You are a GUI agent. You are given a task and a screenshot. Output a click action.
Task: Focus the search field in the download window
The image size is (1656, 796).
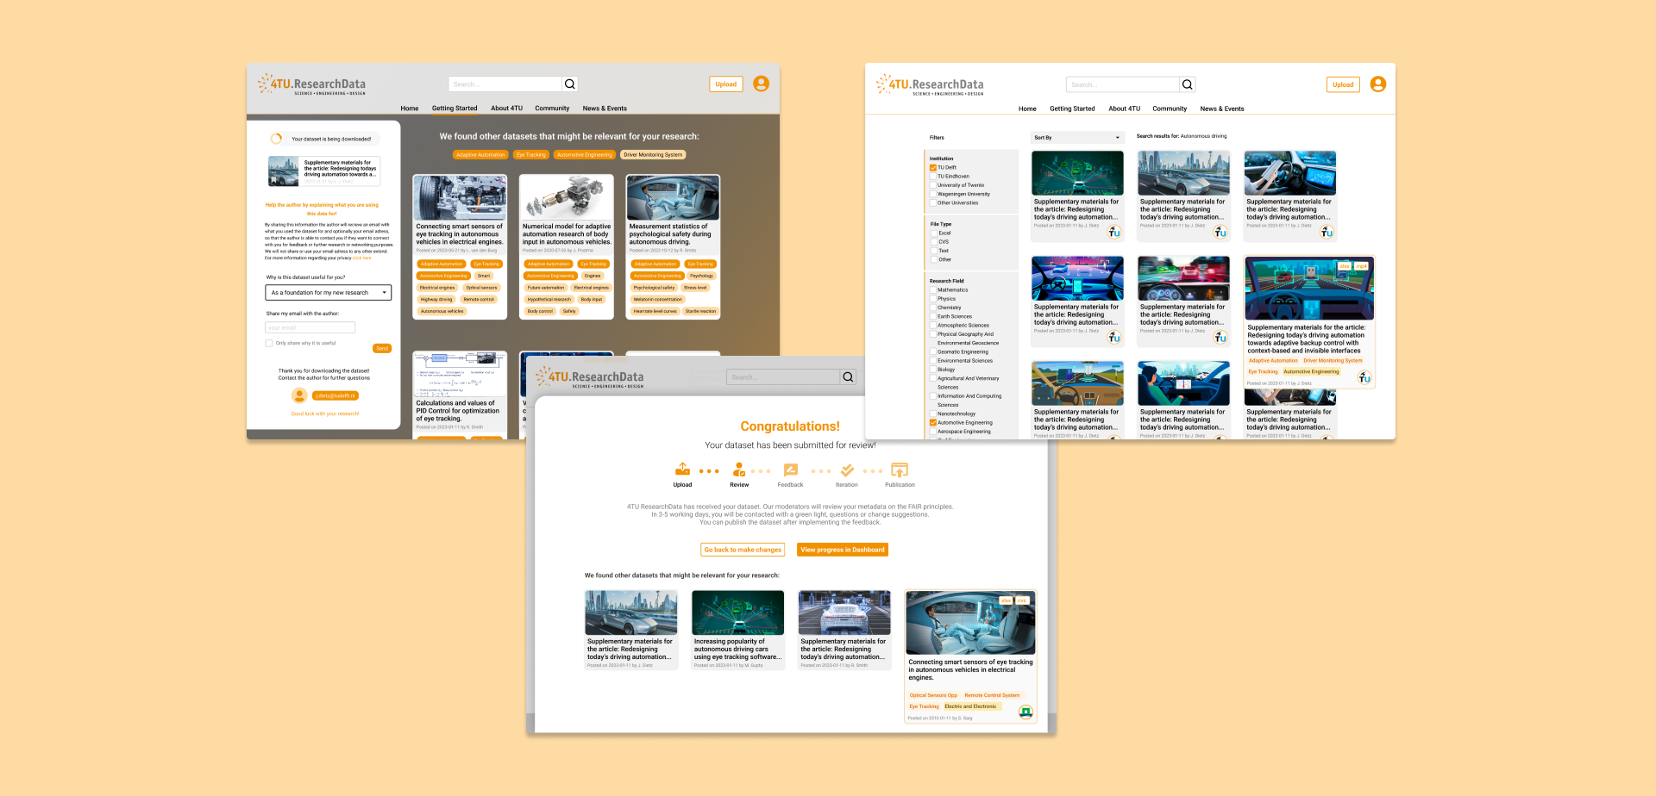(505, 84)
